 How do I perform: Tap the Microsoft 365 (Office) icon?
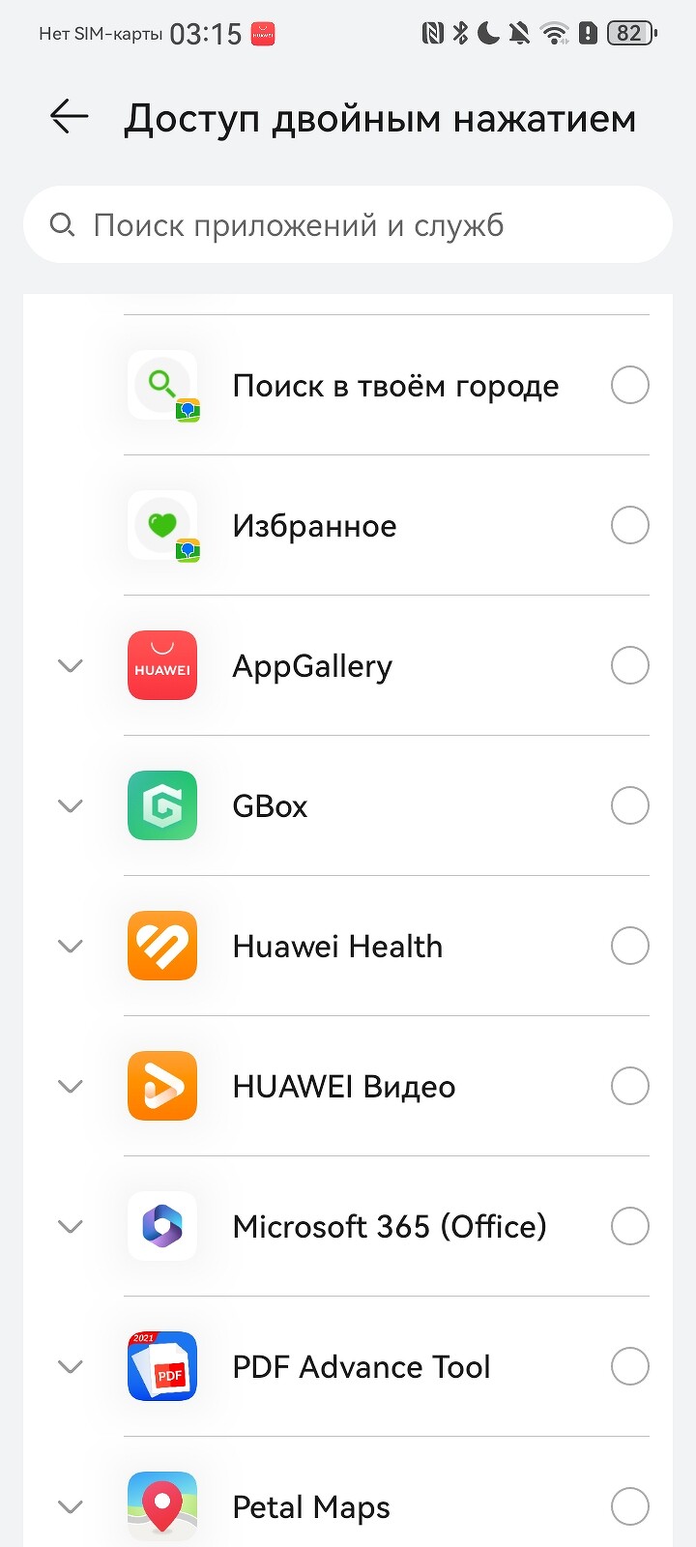(x=162, y=1226)
